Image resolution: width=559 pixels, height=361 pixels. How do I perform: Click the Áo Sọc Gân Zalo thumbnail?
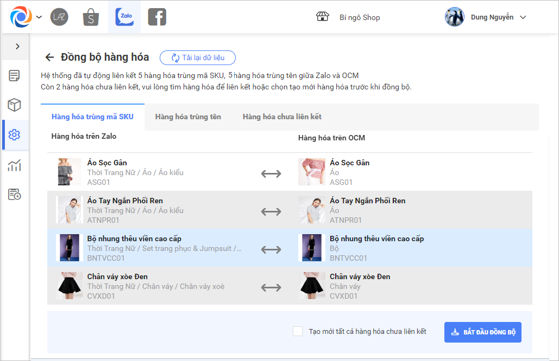69,172
